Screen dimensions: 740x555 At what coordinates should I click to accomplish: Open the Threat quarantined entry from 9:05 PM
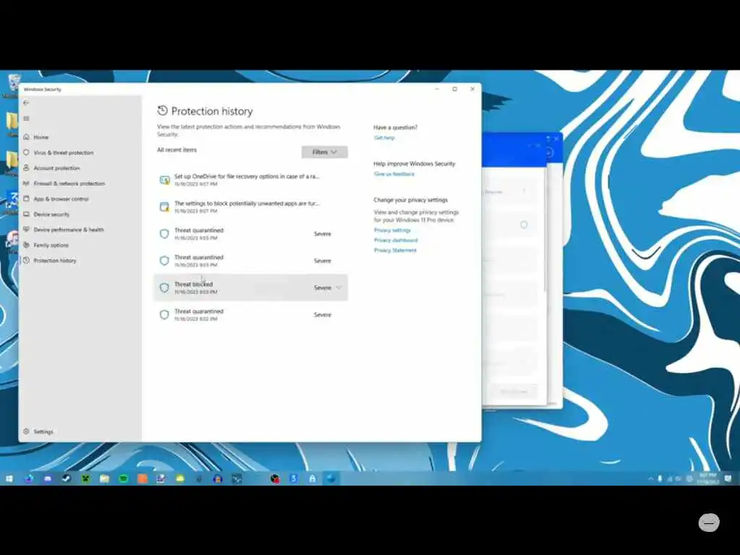coord(251,233)
